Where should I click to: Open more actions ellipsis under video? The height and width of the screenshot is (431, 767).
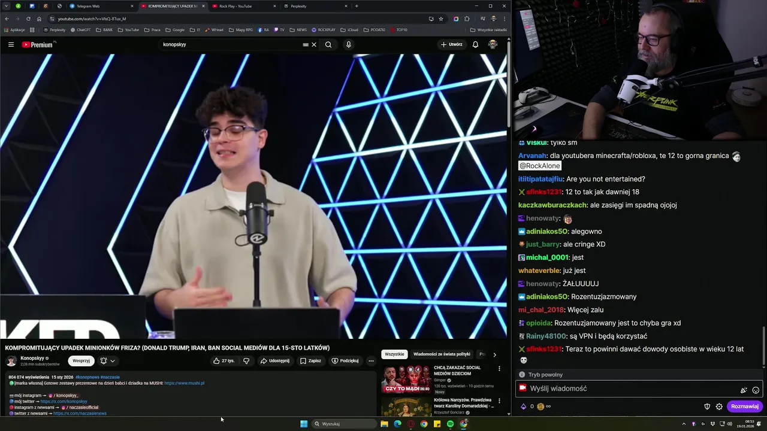coord(371,361)
